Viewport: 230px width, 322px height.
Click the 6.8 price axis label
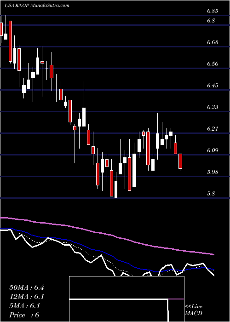(x=211, y=21)
